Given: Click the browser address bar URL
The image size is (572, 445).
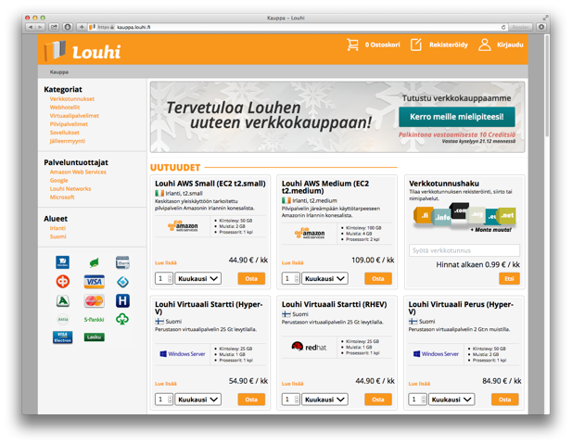Looking at the screenshot, I should tap(133, 27).
